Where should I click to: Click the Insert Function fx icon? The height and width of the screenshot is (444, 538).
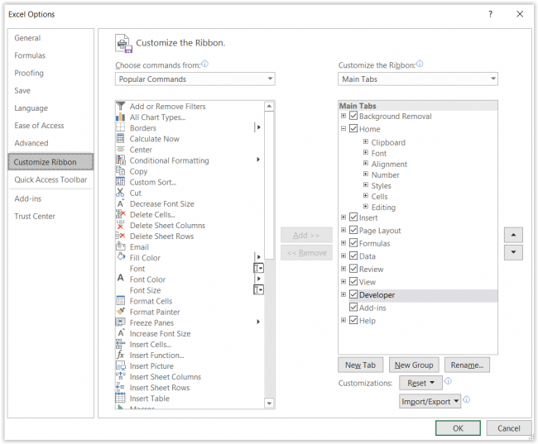point(121,355)
